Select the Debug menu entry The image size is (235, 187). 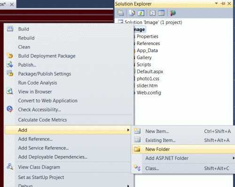(x=25, y=186)
